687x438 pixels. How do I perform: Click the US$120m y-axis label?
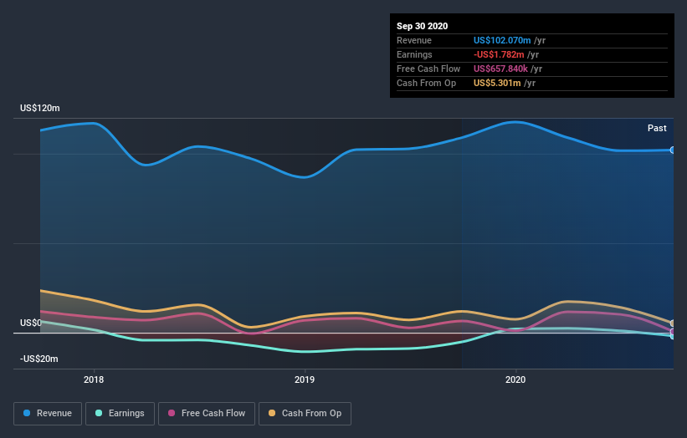[x=40, y=108]
